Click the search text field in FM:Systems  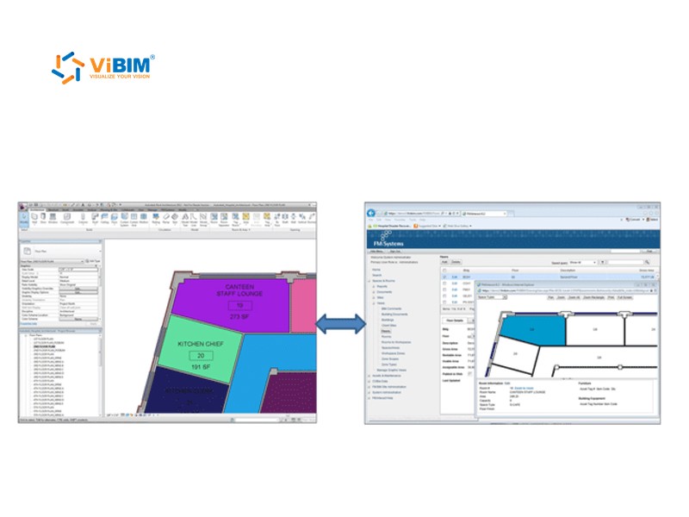click(x=626, y=263)
